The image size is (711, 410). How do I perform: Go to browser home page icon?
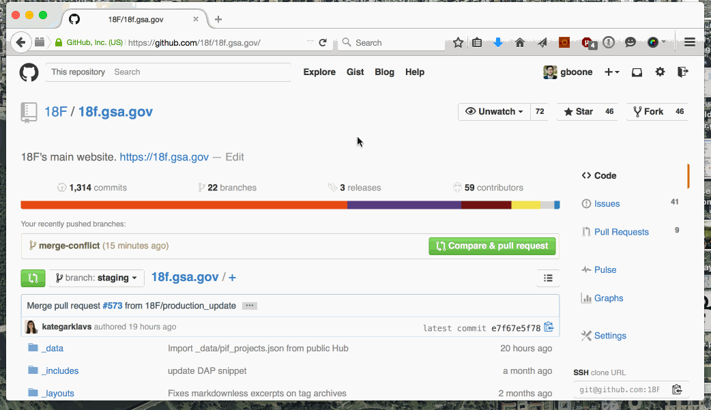point(520,42)
